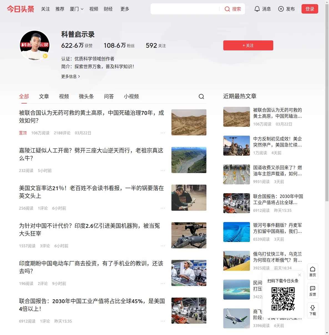Search within this author's posts icon

coord(201,96)
